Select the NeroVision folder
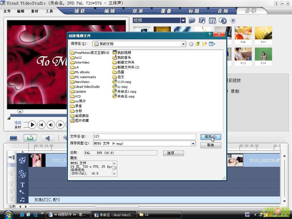The width and height of the screenshot is (292, 219). pyautogui.click(x=80, y=82)
